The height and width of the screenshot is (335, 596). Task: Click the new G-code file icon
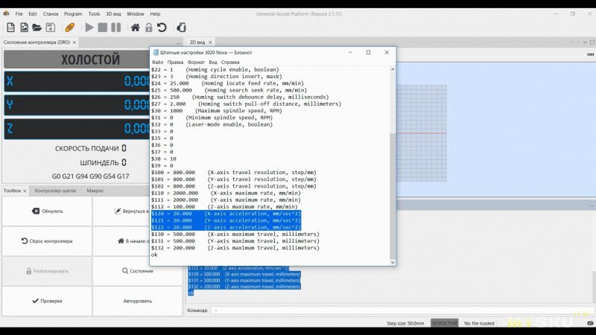(10, 28)
